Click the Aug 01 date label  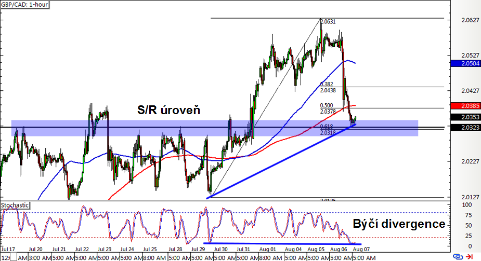point(267,250)
